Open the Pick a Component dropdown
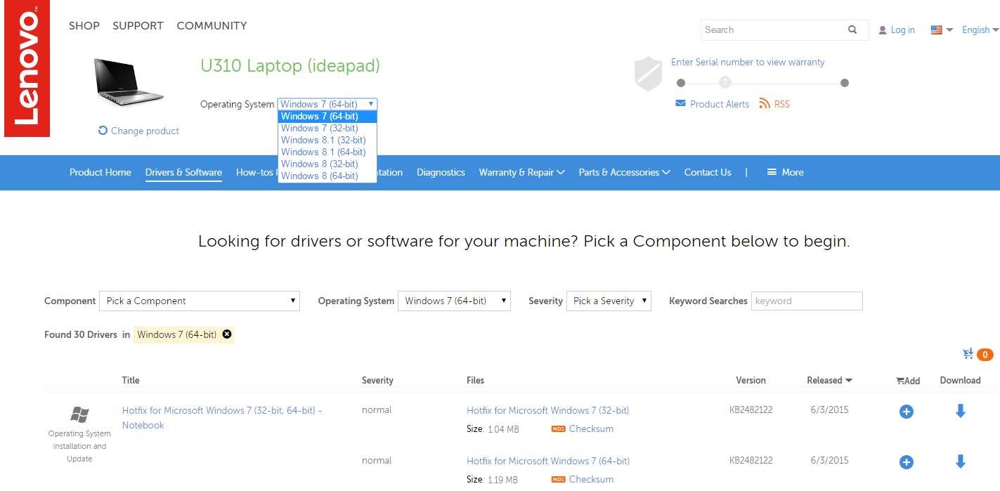This screenshot has width=1000, height=491. [x=200, y=301]
